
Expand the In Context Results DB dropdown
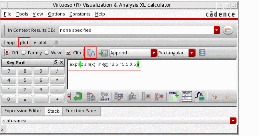click(217, 30)
